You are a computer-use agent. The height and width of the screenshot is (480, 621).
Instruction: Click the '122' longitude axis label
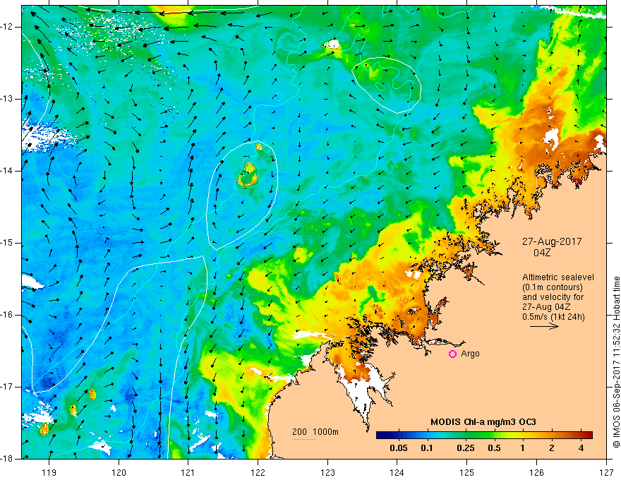(258, 472)
